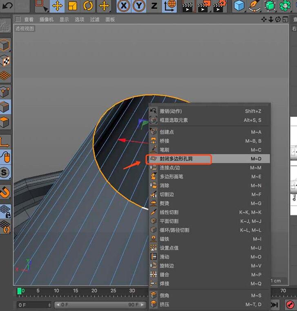The width and height of the screenshot is (297, 311).
Task: Toggle the Y axis lock
Action: click(139, 6)
